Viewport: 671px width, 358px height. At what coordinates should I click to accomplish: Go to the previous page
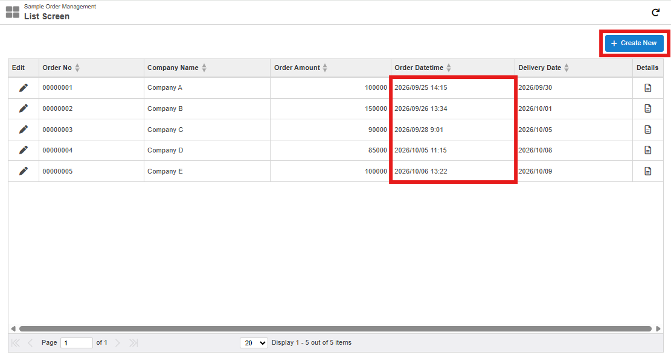pyautogui.click(x=30, y=342)
